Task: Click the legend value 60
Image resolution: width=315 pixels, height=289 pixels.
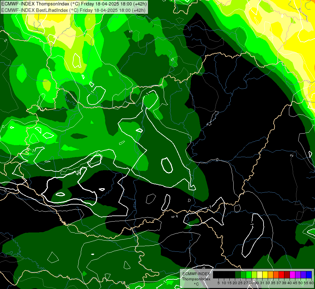Action: (311, 283)
